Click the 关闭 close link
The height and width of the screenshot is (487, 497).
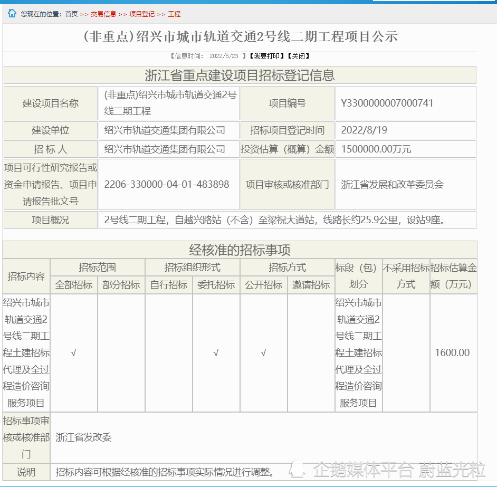[x=298, y=56]
